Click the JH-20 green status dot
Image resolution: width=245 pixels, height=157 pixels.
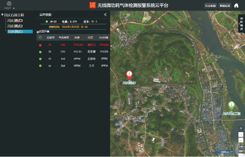[47, 22]
